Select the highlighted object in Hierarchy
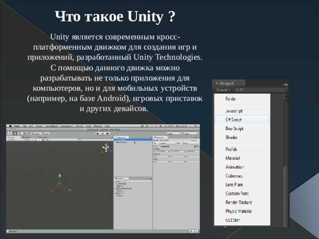 [x=133, y=140]
